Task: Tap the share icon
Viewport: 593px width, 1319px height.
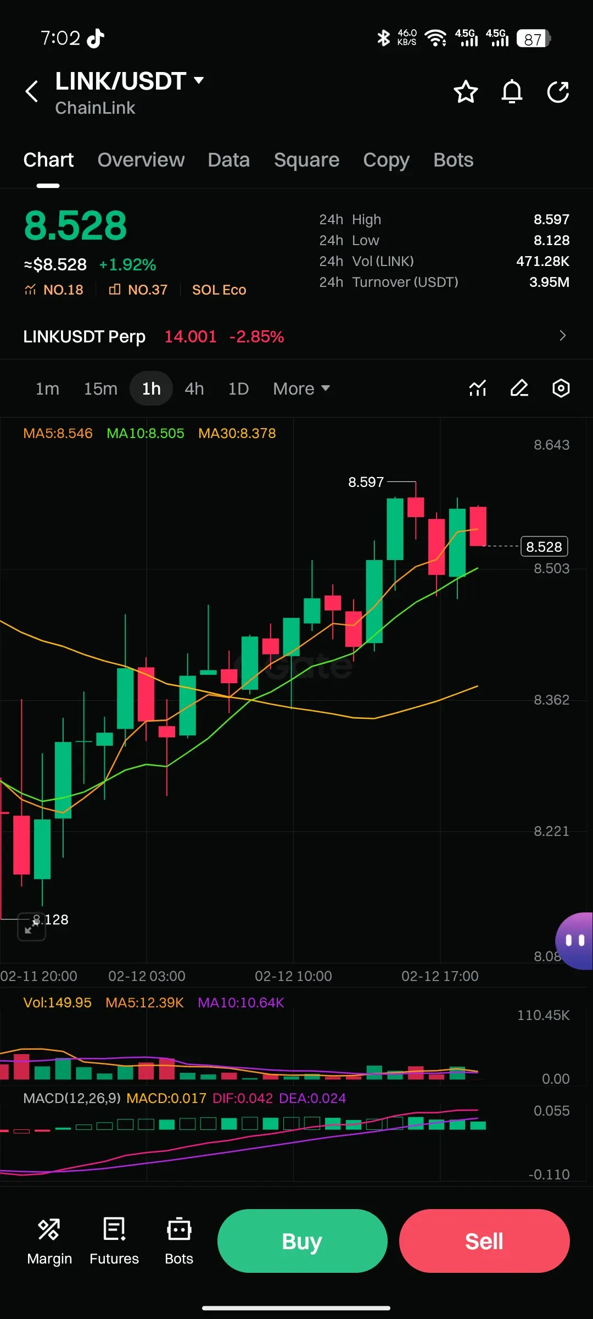Action: tap(558, 92)
